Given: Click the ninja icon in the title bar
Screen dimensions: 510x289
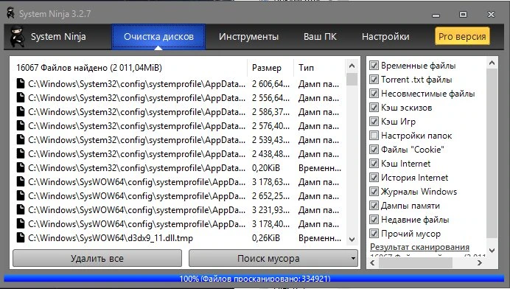Looking at the screenshot, I should [10, 14].
